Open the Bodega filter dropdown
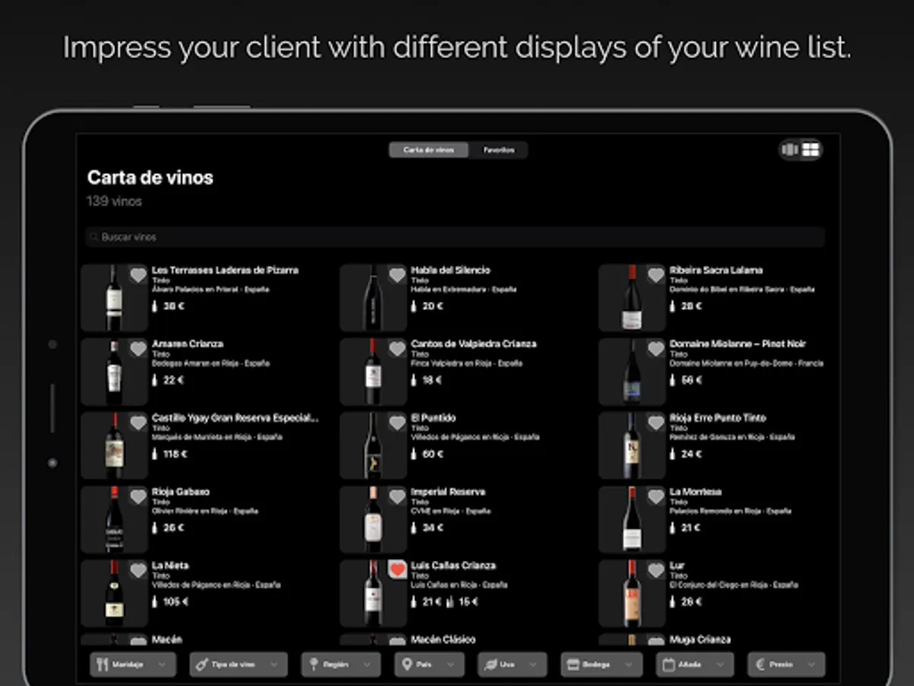The height and width of the screenshot is (686, 914). click(x=602, y=665)
